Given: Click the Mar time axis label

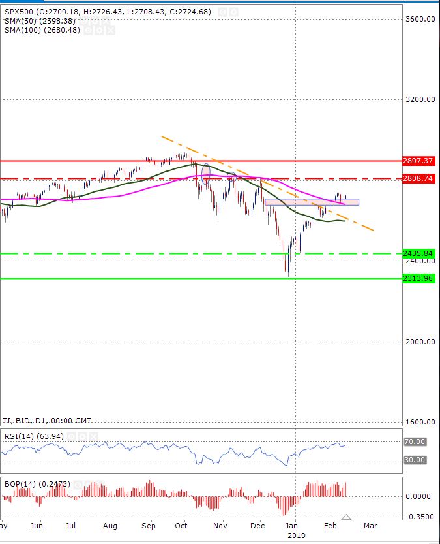Looking at the screenshot, I should 370,526.
